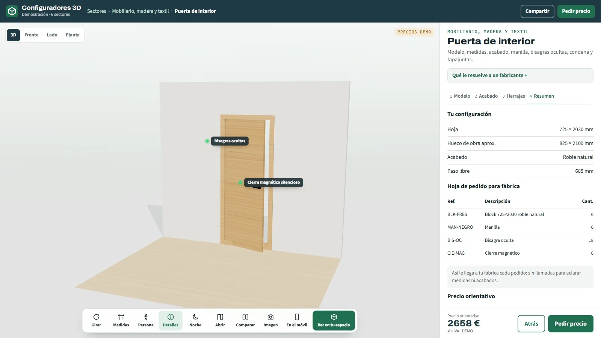Click the Hoja value 725 × 2030 mm
The width and height of the screenshot is (601, 338).
click(x=576, y=130)
